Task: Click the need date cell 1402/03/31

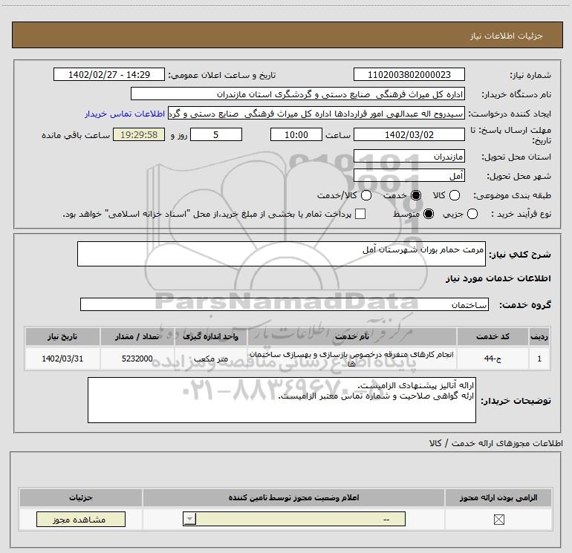Action: [x=62, y=359]
